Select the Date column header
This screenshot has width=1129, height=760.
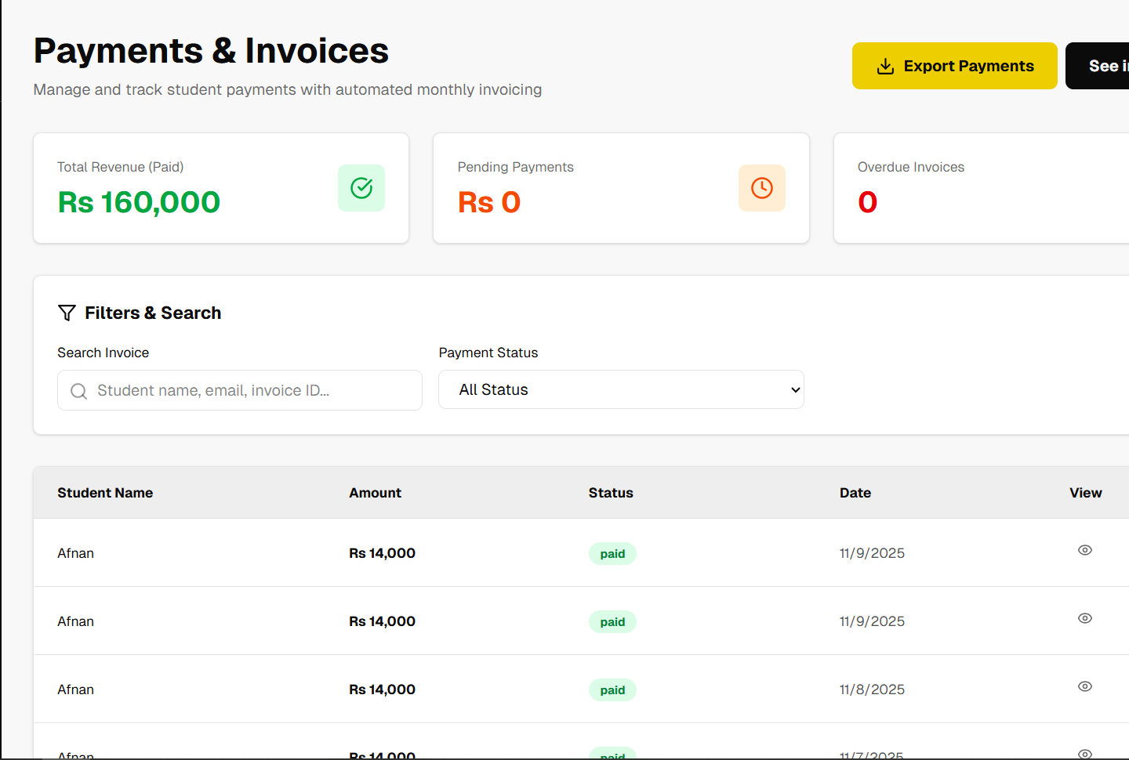click(x=855, y=493)
